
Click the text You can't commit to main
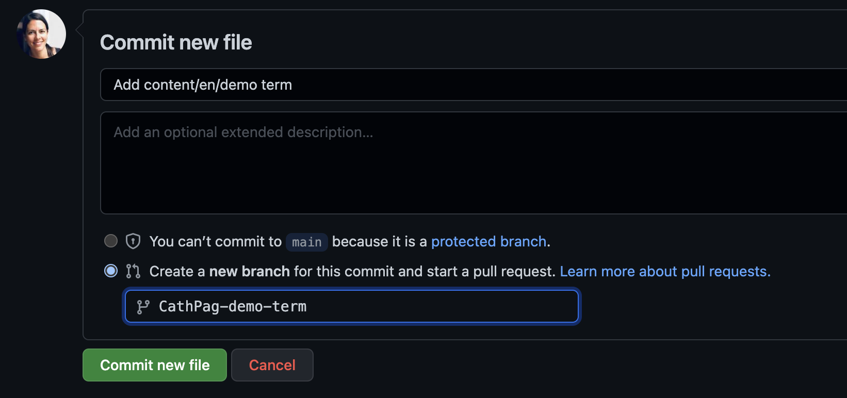coord(216,241)
